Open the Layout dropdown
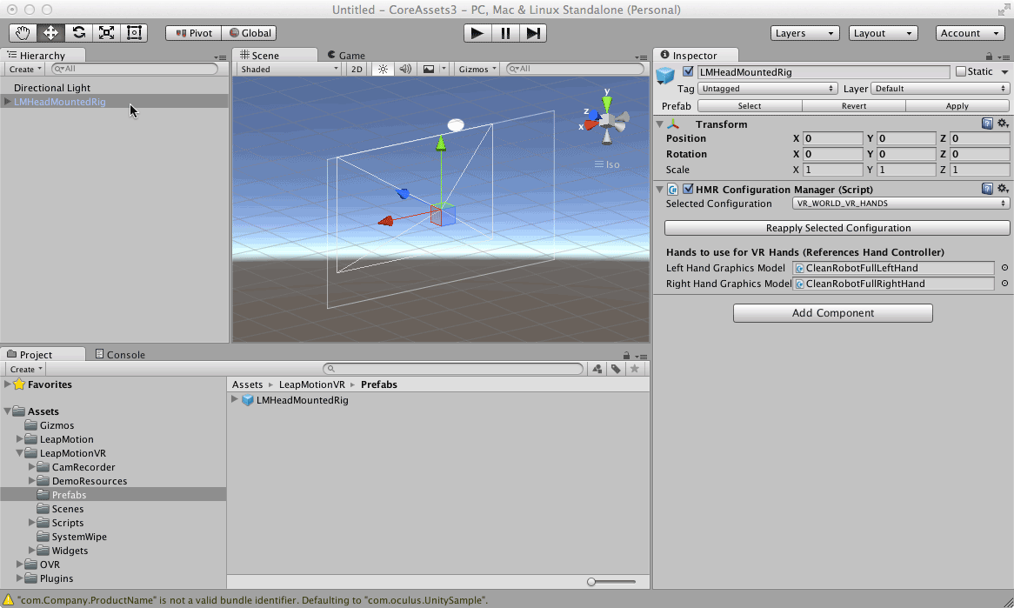Viewport: 1014px width, 608px height. (x=884, y=33)
